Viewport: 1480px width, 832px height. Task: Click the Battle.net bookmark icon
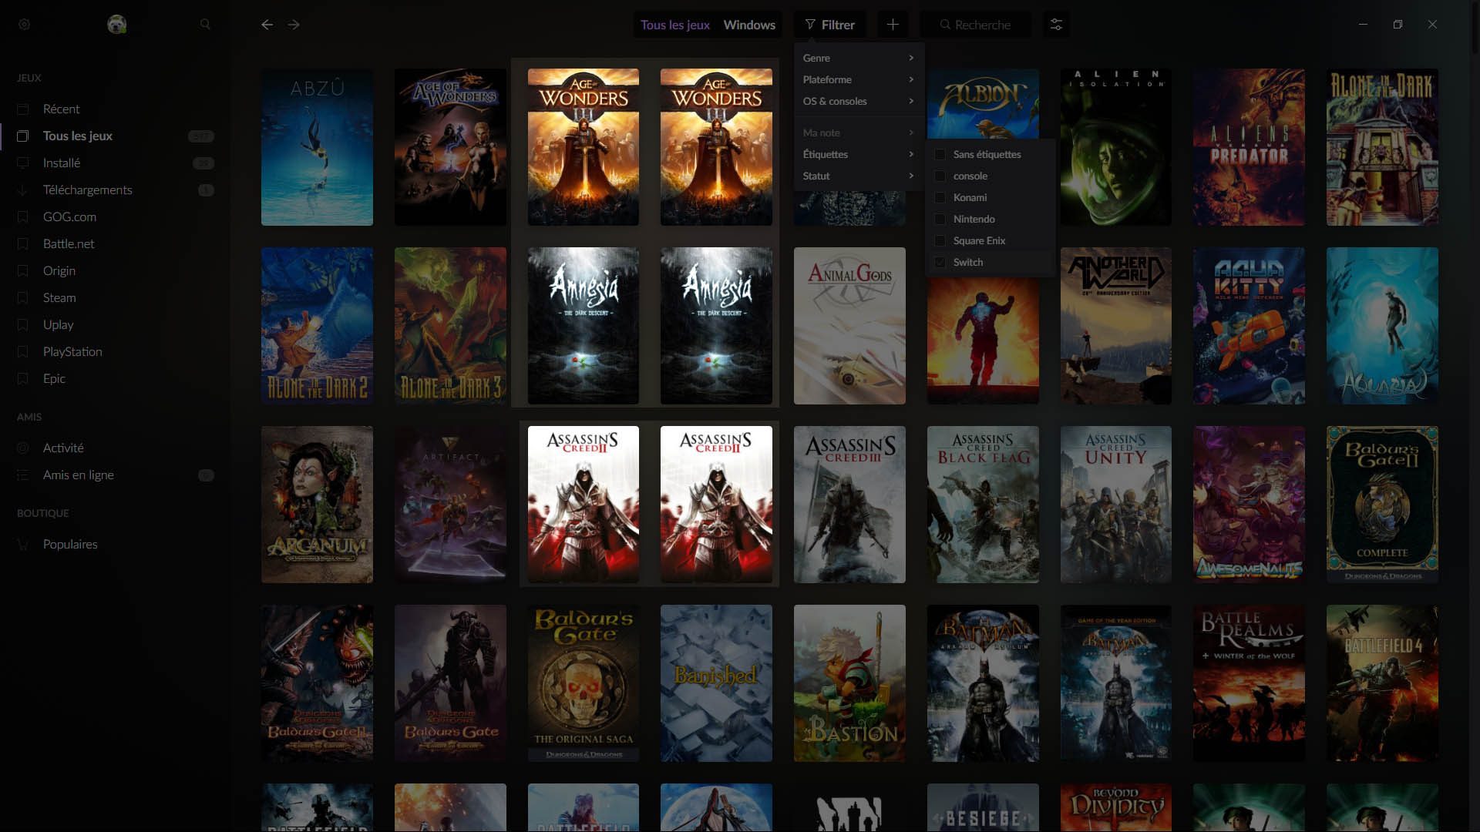[x=23, y=244]
